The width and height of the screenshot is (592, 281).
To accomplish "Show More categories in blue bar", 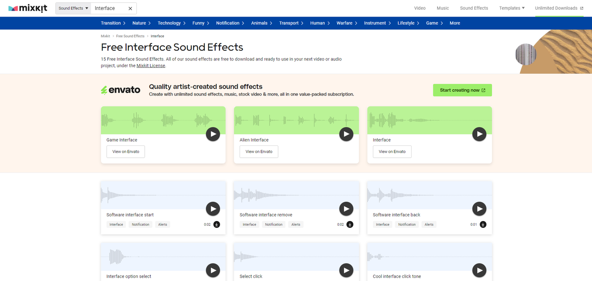I will click(455, 23).
